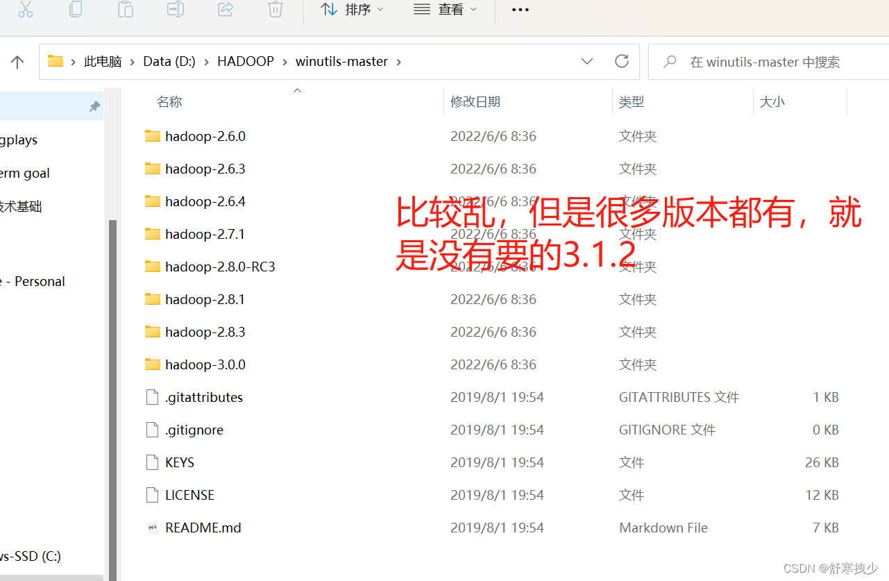Click the pin icon in navigation pane

click(94, 106)
